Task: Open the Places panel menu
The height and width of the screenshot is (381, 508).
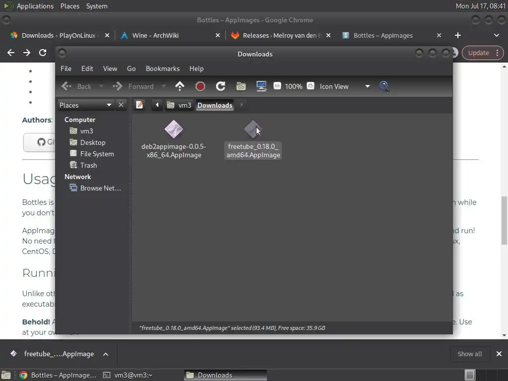Action: point(69,6)
